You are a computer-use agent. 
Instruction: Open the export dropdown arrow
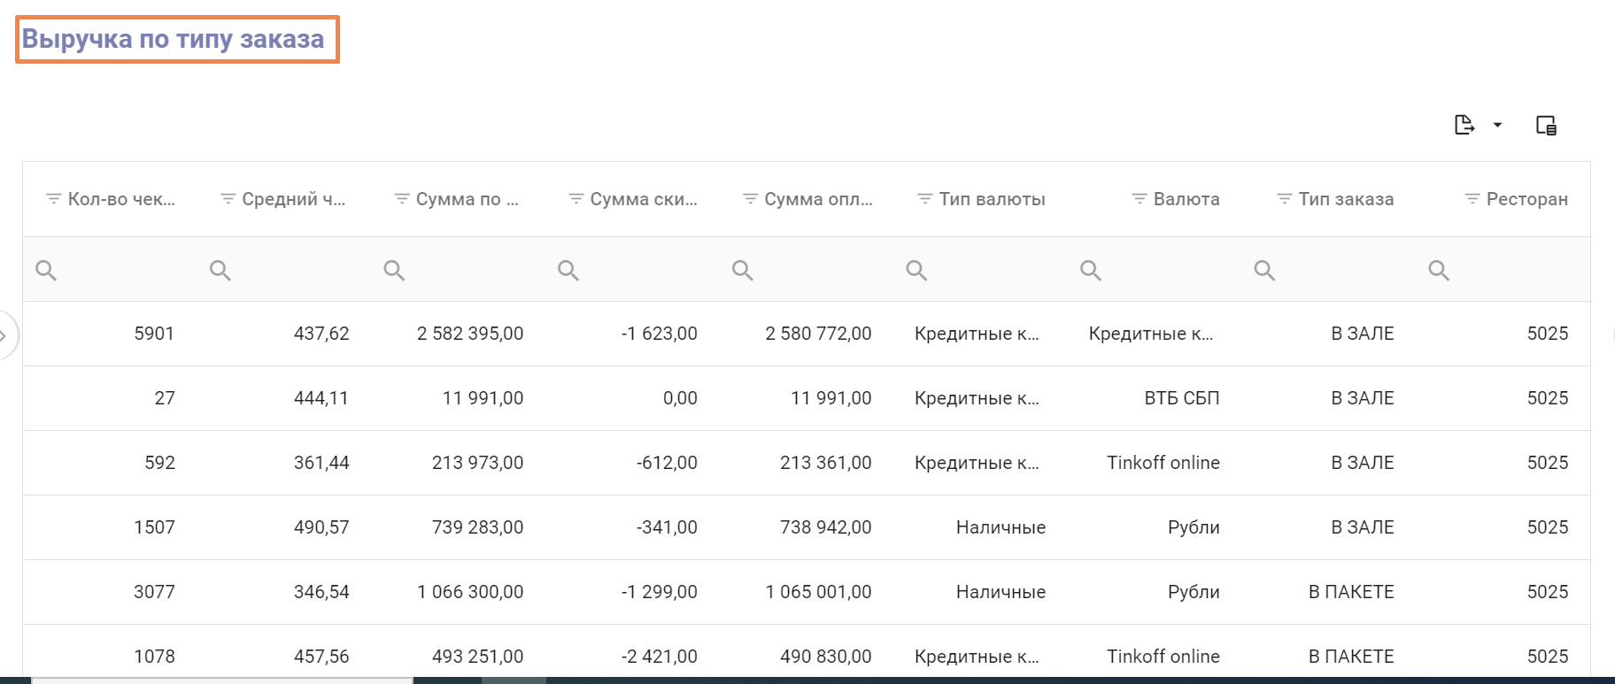[x=1497, y=126]
